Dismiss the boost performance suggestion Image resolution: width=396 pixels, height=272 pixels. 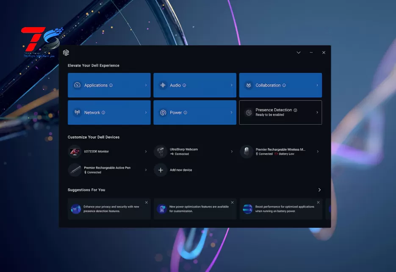tap(318, 203)
